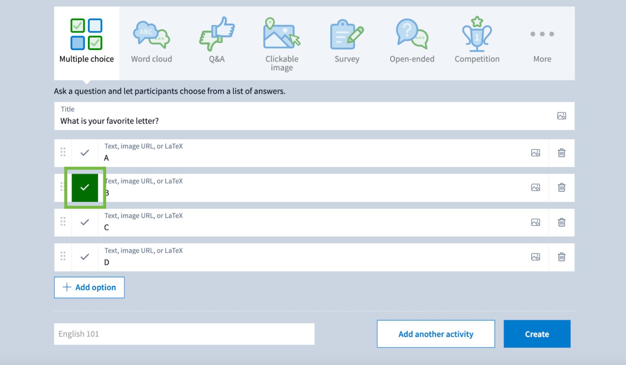The width and height of the screenshot is (626, 365).
Task: Select the Competition trophy icon
Action: 476,35
